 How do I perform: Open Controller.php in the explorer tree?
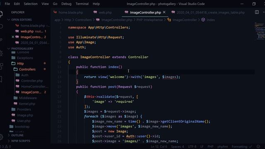(32, 81)
